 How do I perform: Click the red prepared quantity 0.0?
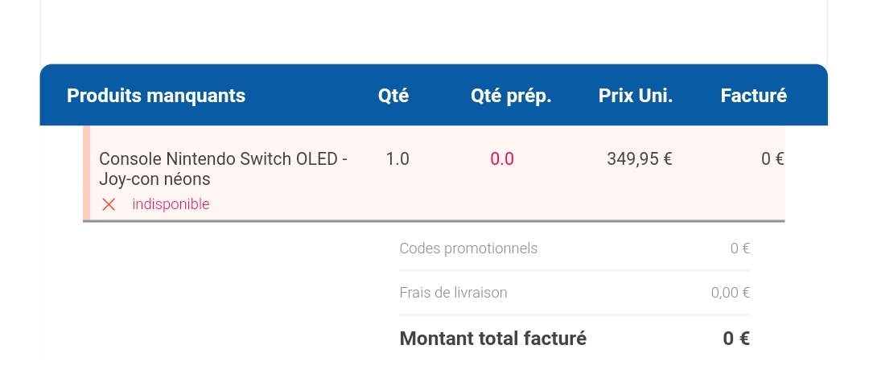[502, 159]
